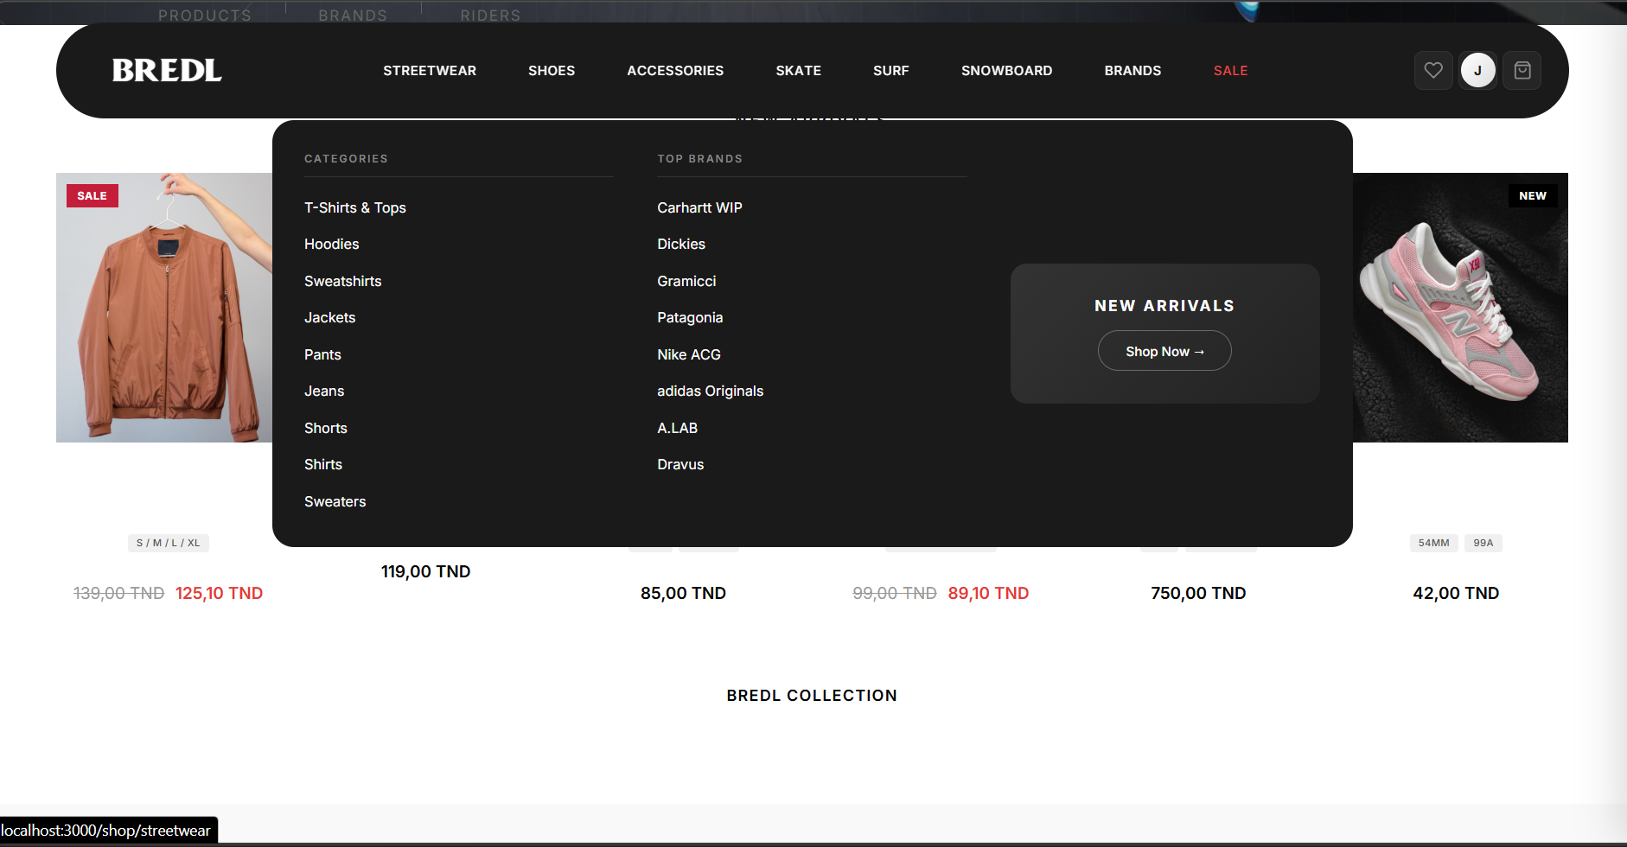Open Dickies brand link

tap(681, 245)
